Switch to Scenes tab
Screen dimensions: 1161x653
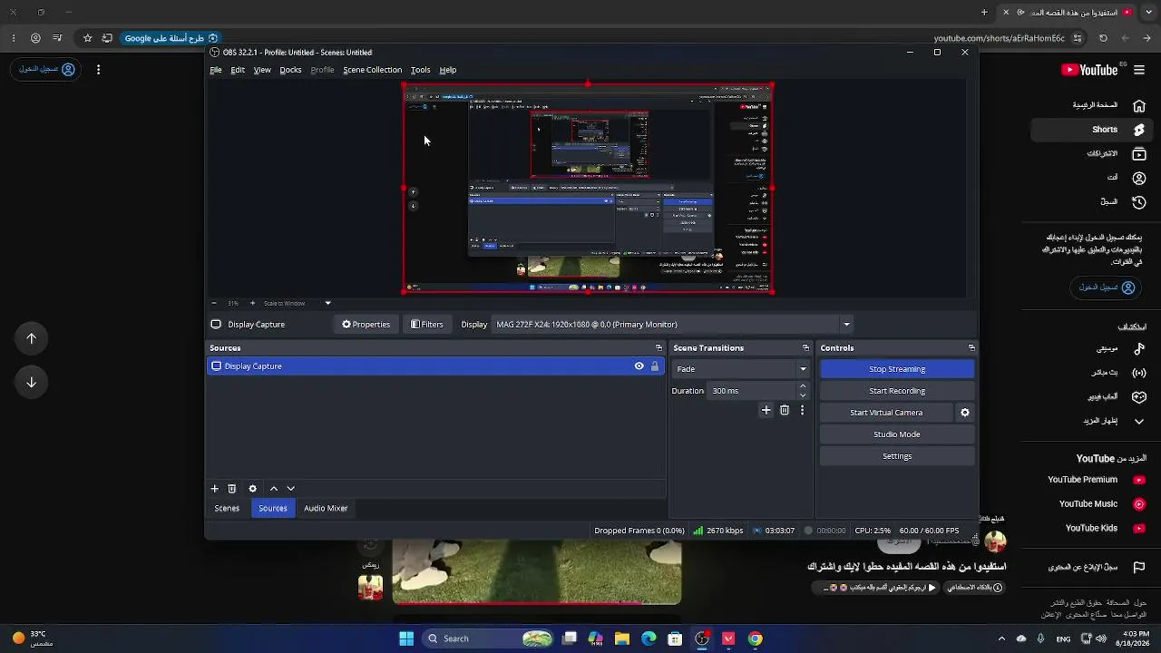[x=227, y=509]
